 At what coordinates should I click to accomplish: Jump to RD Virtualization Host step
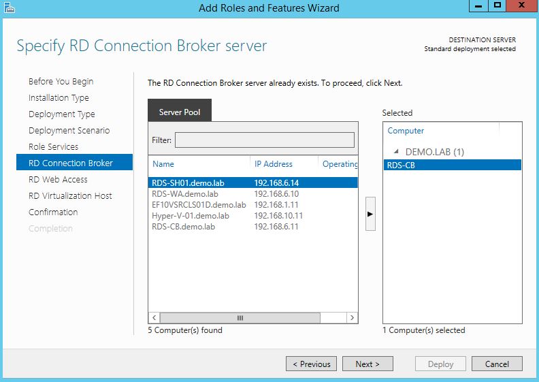[70, 196]
